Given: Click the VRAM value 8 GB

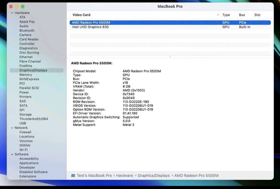Looking at the screenshot, I should (126, 86).
